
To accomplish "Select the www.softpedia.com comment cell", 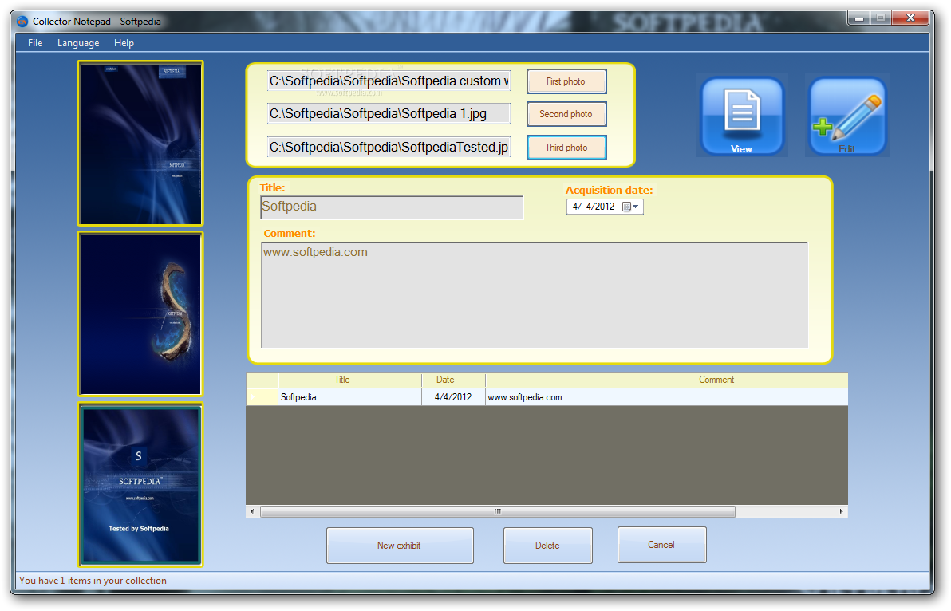I will 666,397.
